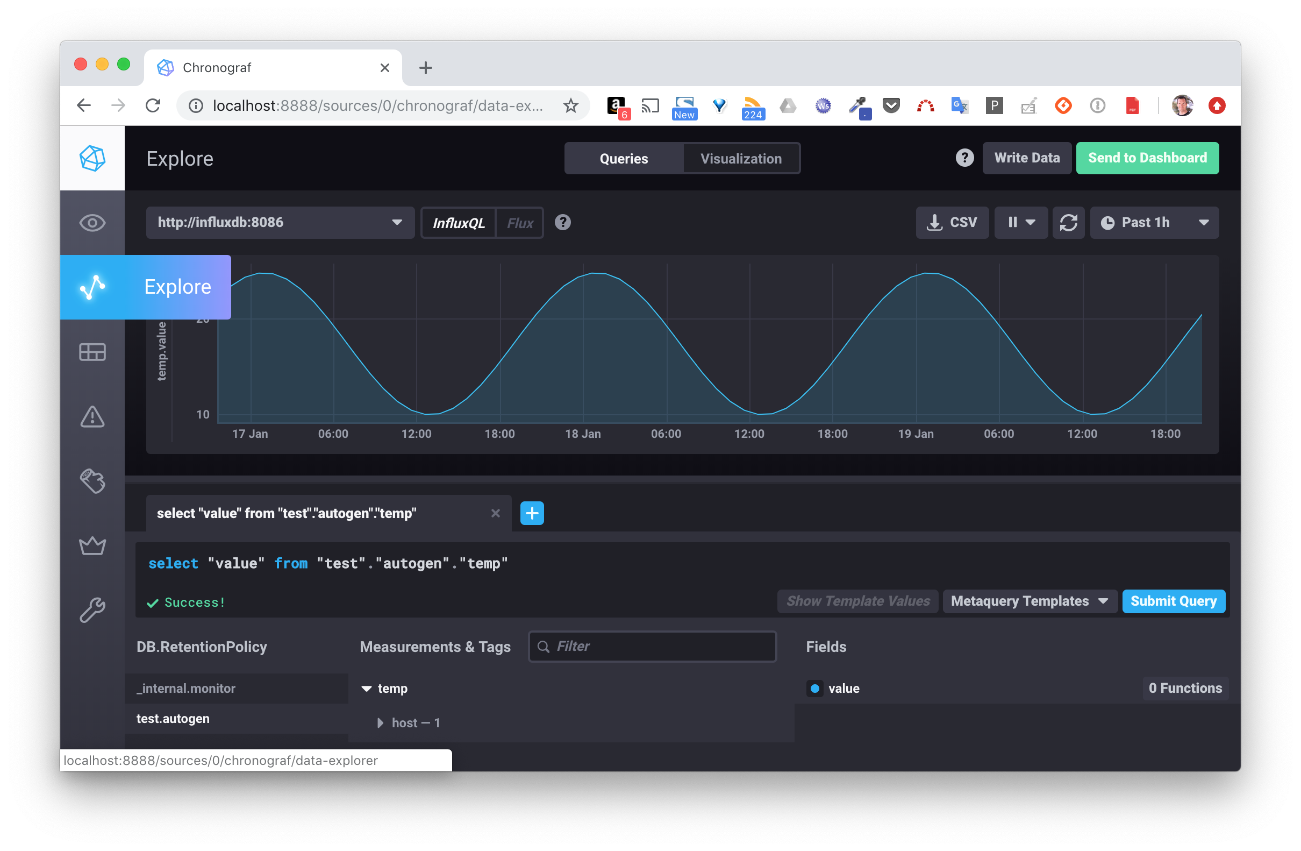
Task: Open the Google Translate extension
Action: tap(959, 105)
